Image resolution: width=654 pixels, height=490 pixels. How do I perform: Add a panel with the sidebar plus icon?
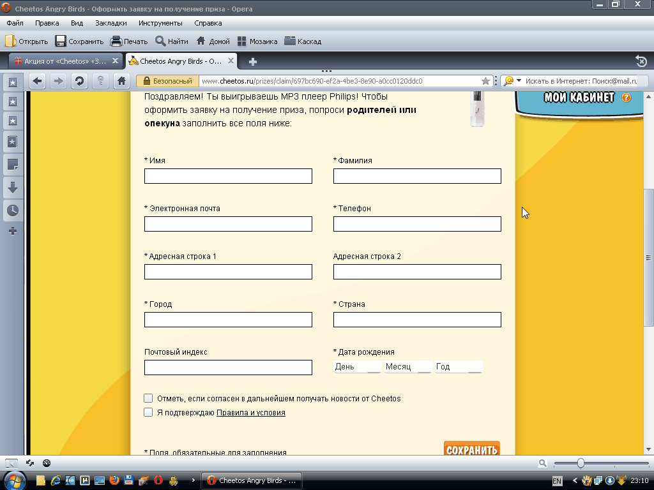[x=13, y=231]
